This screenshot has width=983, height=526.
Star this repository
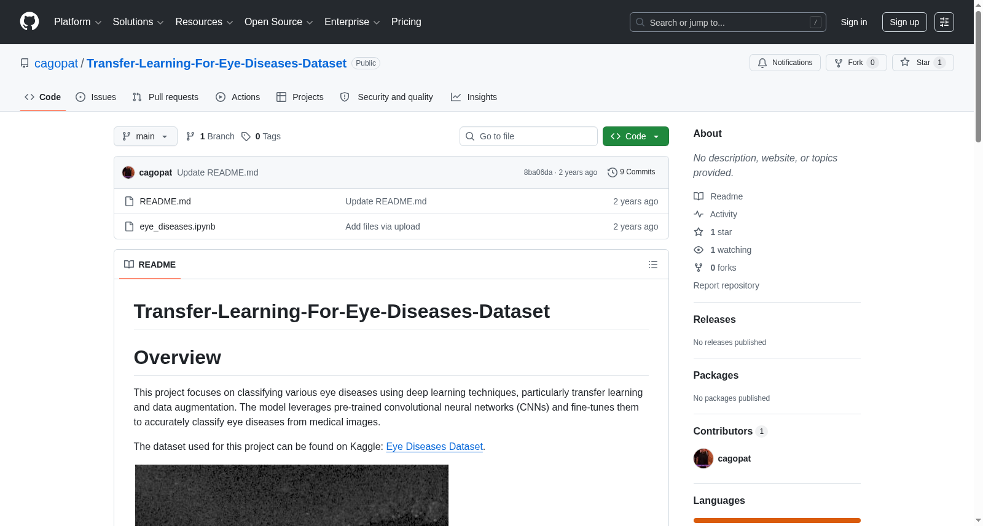point(923,63)
